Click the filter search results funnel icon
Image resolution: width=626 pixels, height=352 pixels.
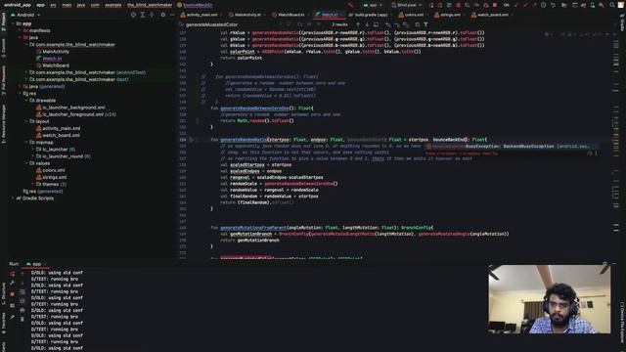tap(425, 24)
